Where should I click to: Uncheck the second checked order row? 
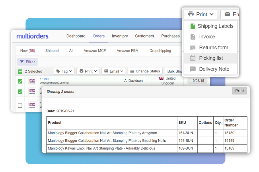click(x=20, y=92)
